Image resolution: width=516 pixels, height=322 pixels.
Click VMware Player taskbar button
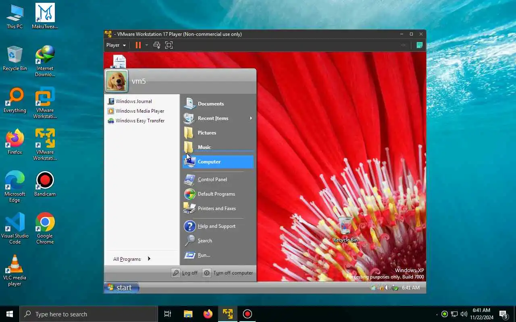pos(228,314)
